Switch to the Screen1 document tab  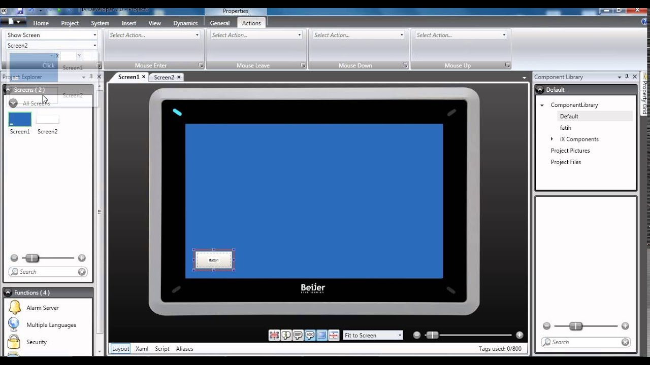128,77
